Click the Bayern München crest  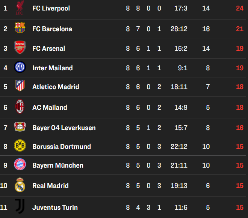click(20, 164)
